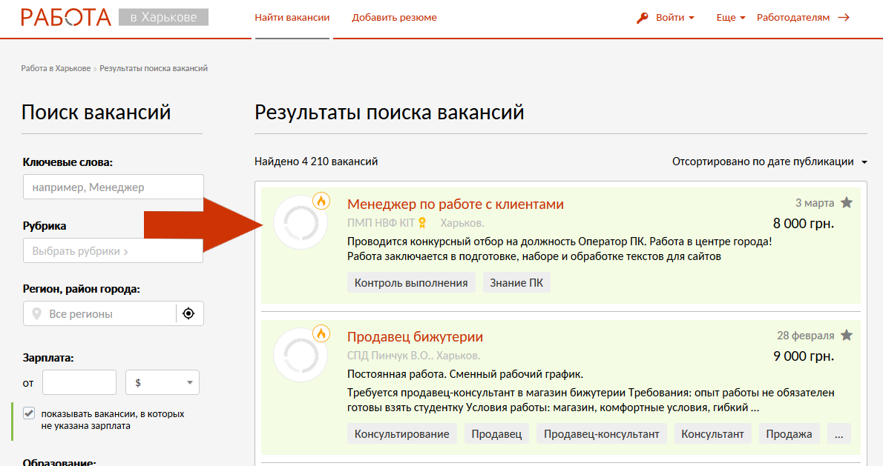Switch to Найти вакансии tab
883x466 pixels.
(x=292, y=18)
